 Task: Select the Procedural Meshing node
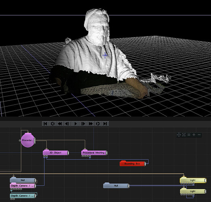coord(94,153)
